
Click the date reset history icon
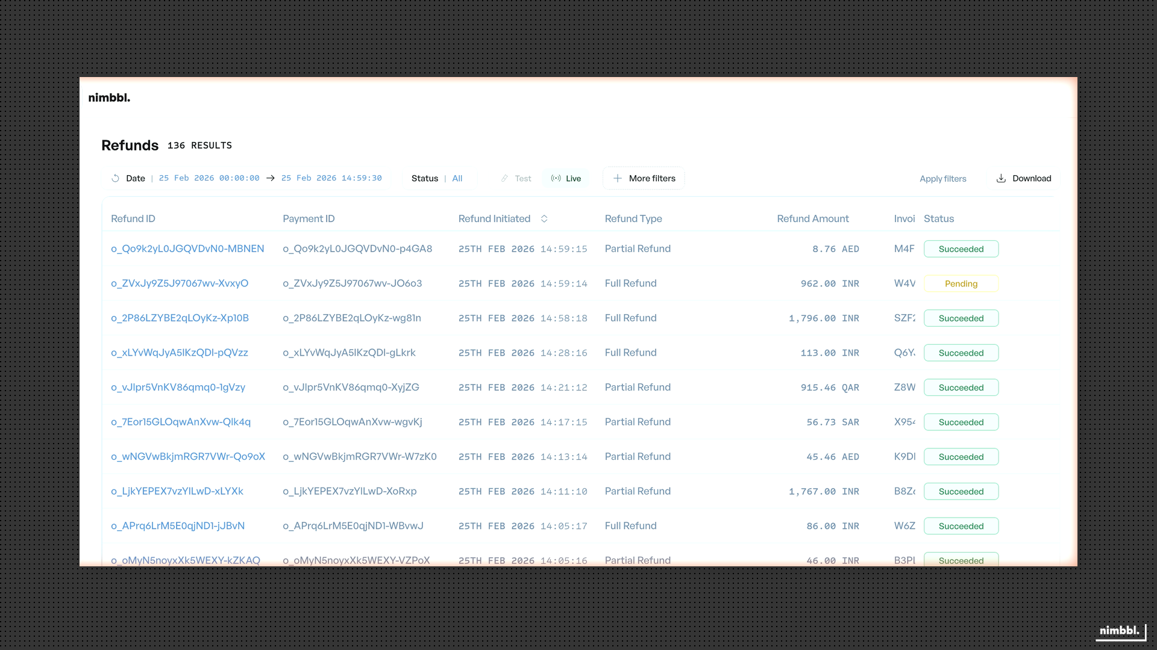point(114,178)
